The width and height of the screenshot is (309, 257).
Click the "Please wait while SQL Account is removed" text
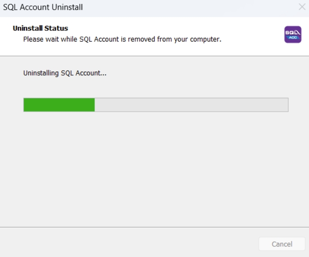122,39
